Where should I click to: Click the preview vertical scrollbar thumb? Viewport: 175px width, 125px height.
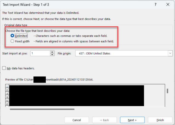click(x=167, y=91)
